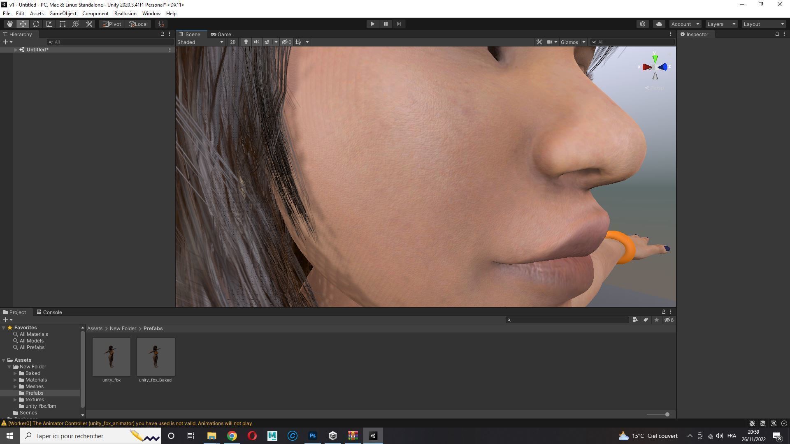
Task: Toggle hidden objects visibility in scene
Action: coord(287,42)
